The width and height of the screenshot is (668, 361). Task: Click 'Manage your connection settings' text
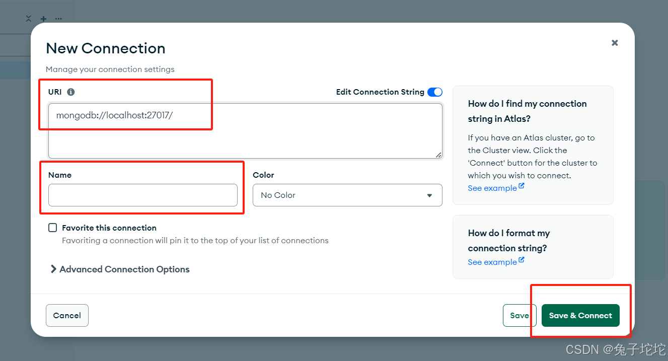110,69
